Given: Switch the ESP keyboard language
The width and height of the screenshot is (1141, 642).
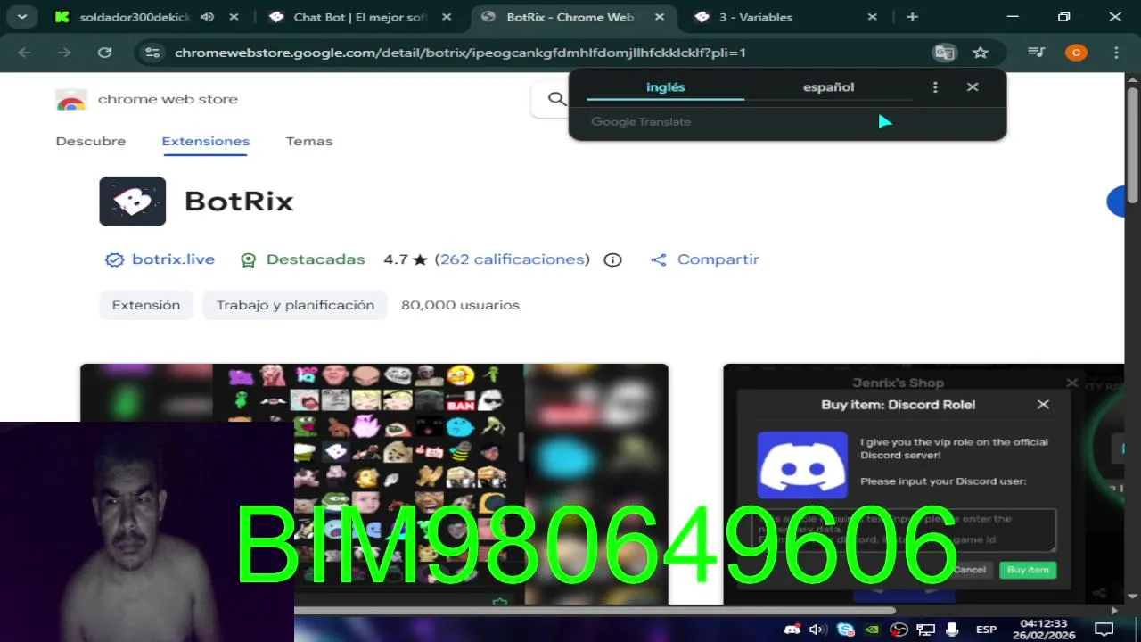Looking at the screenshot, I should click(x=986, y=630).
